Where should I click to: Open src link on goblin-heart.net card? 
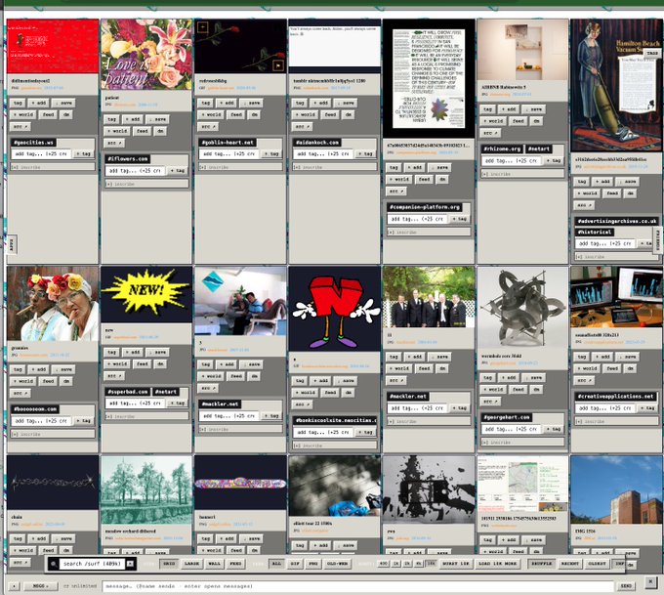(x=207, y=126)
